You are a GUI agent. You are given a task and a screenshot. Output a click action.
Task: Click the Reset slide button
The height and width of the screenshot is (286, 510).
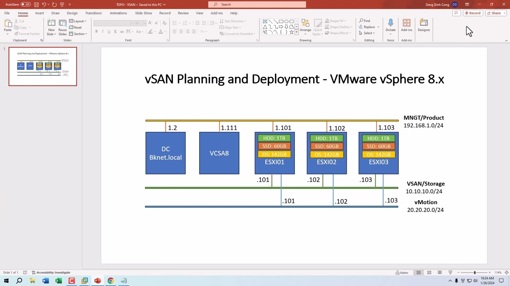pos(75,27)
